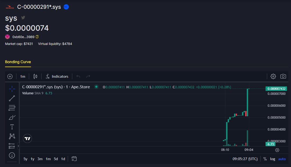
Task: Click the blue chain badge beside the title
Action: [66, 7]
